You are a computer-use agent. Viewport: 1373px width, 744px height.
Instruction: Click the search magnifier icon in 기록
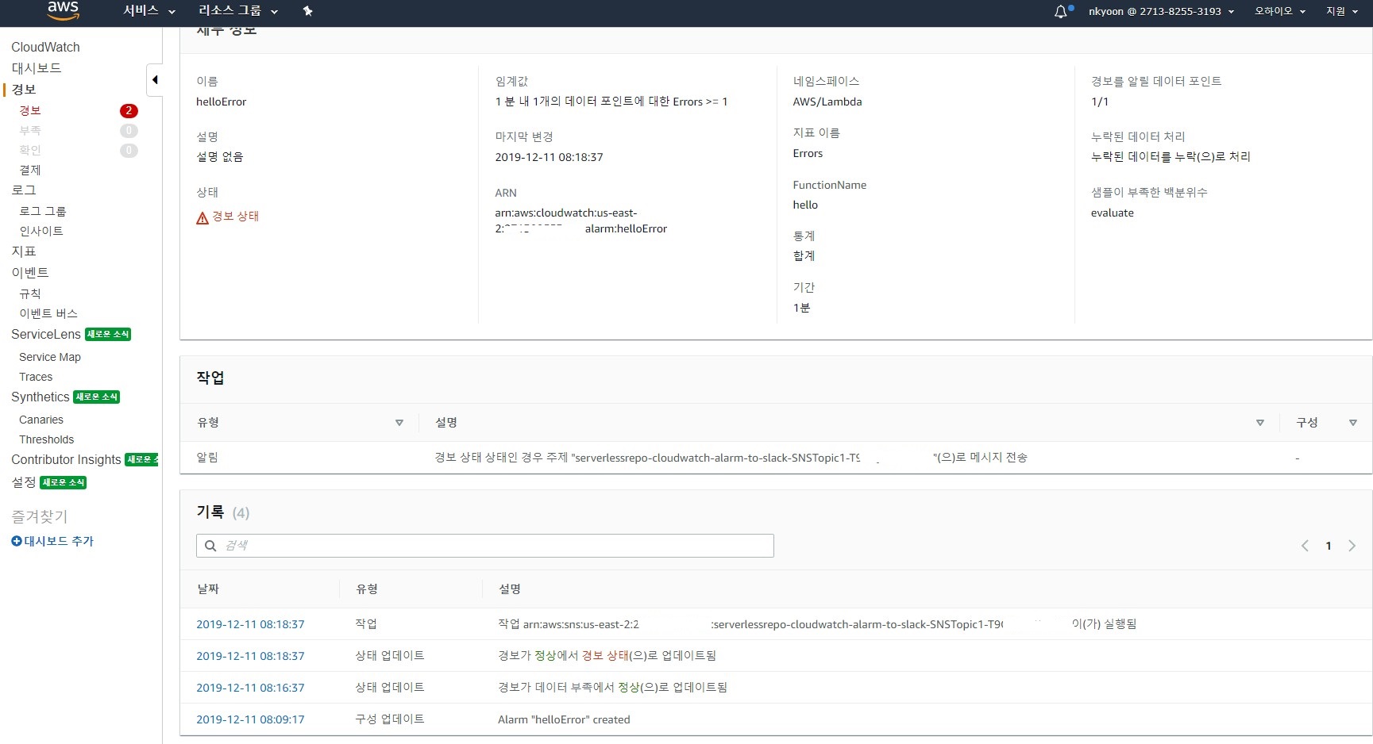click(x=210, y=546)
